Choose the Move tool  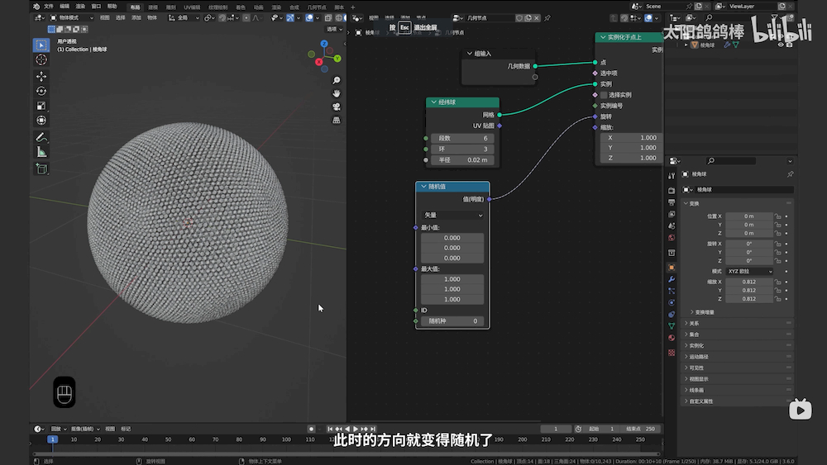tap(41, 76)
